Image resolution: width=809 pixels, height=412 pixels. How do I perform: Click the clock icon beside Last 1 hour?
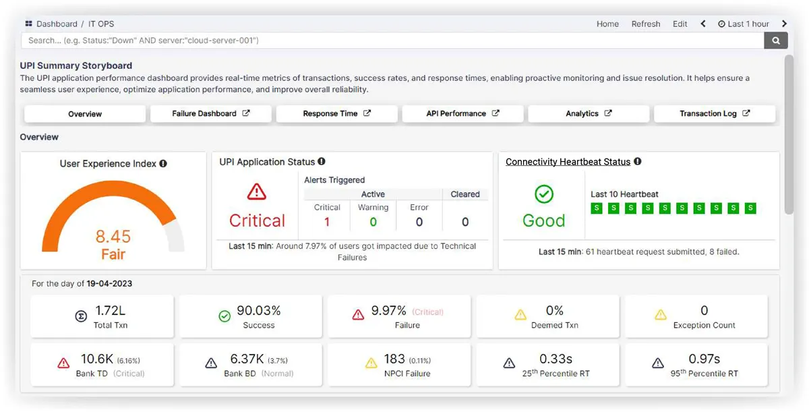(x=721, y=24)
